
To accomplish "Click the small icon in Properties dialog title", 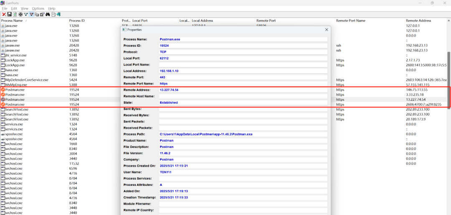I will click(x=124, y=30).
